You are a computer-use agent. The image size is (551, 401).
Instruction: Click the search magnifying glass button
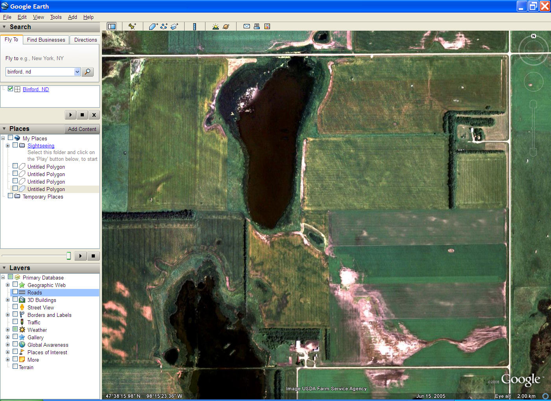(87, 72)
